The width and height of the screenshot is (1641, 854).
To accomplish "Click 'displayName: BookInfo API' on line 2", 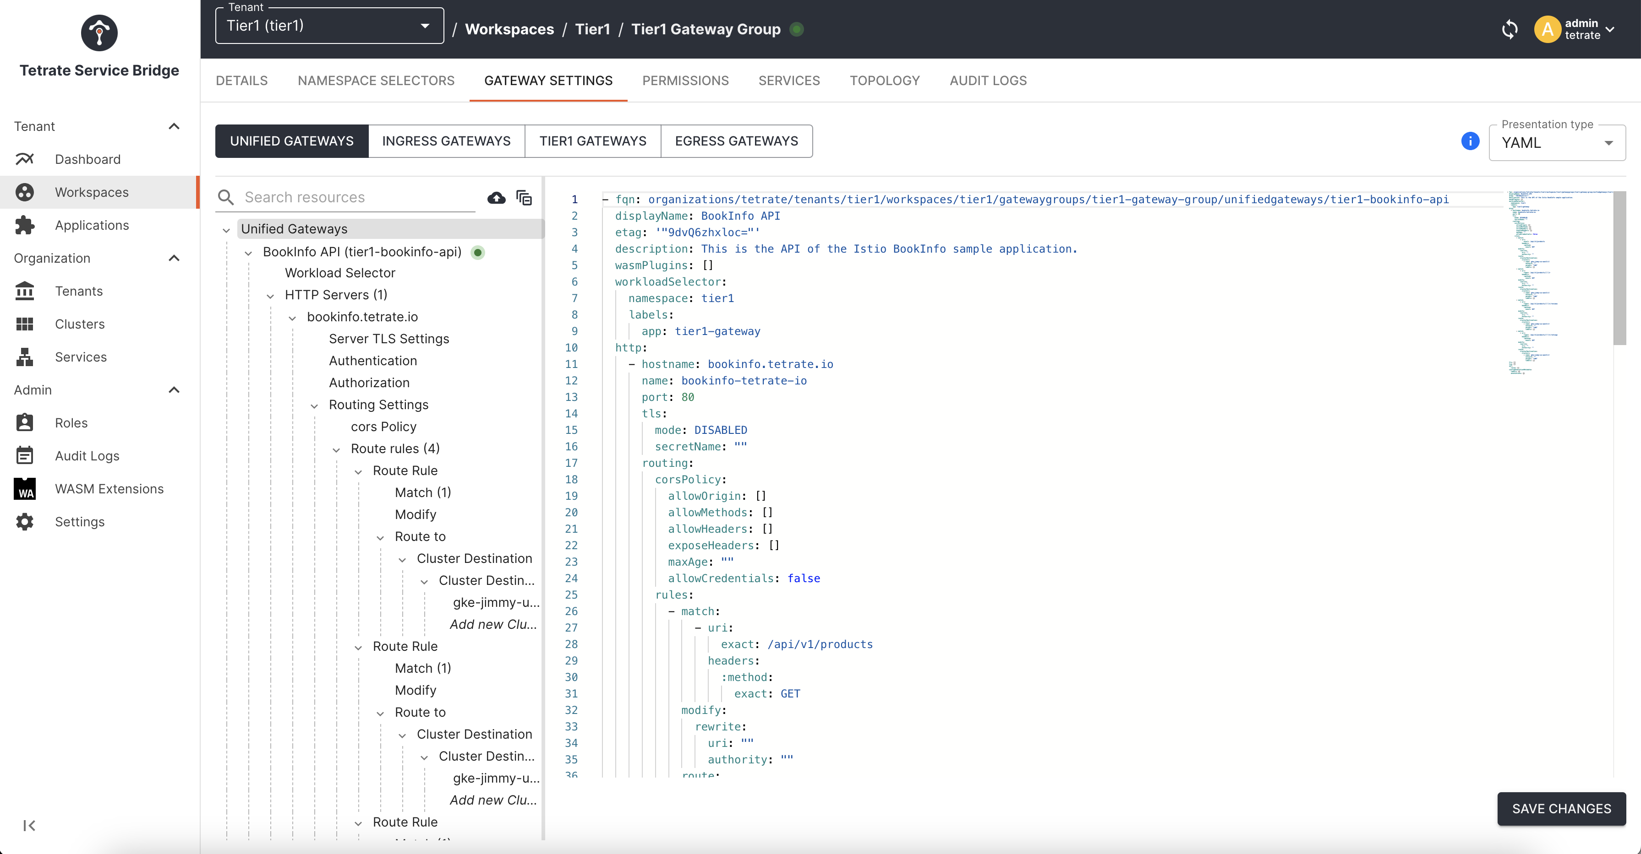I will point(698,216).
